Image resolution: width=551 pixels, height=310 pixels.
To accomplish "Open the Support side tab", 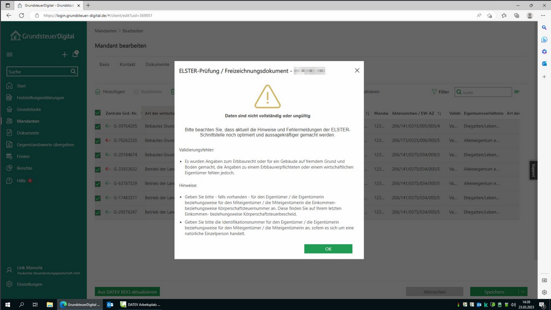I will (534, 170).
